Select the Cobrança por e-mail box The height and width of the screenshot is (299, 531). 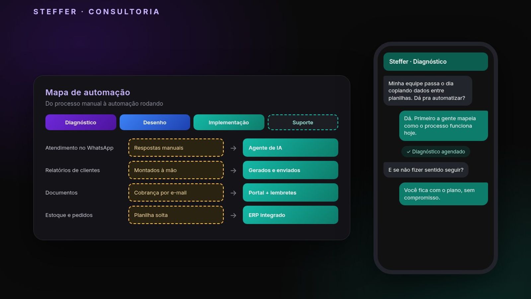pos(176,193)
